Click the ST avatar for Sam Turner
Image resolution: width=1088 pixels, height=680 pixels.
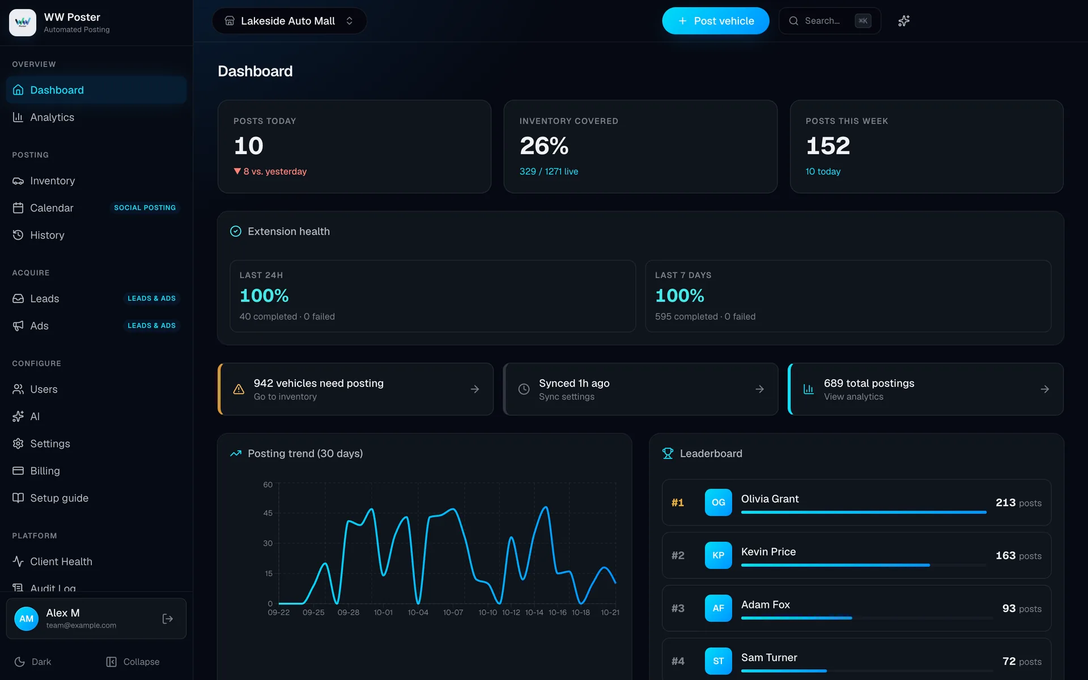(719, 661)
